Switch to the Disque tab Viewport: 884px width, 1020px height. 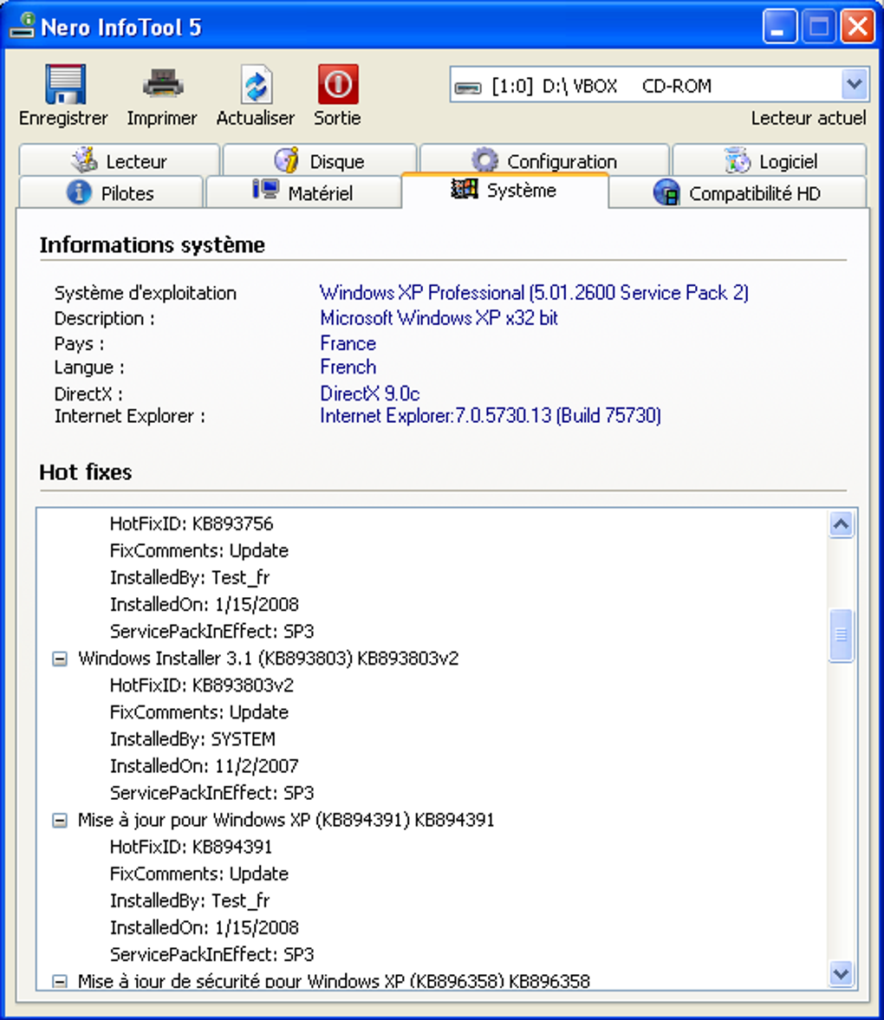[x=320, y=160]
